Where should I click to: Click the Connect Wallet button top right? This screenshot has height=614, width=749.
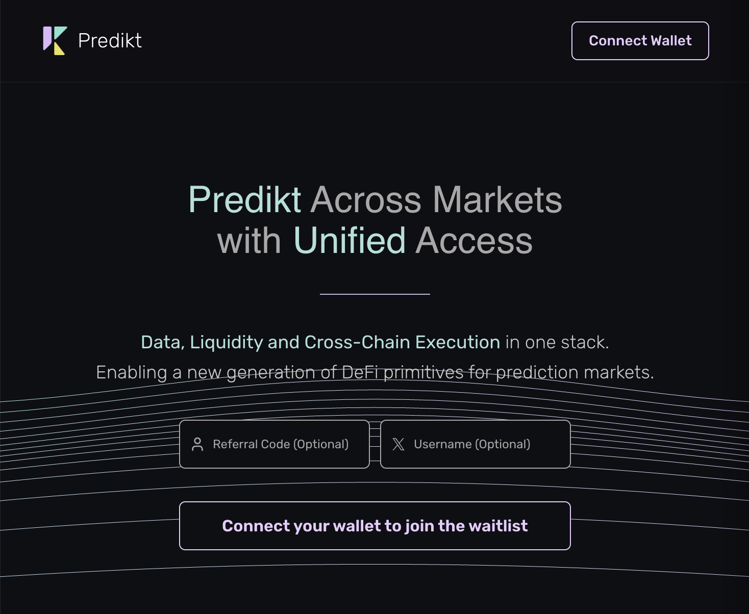(x=640, y=41)
